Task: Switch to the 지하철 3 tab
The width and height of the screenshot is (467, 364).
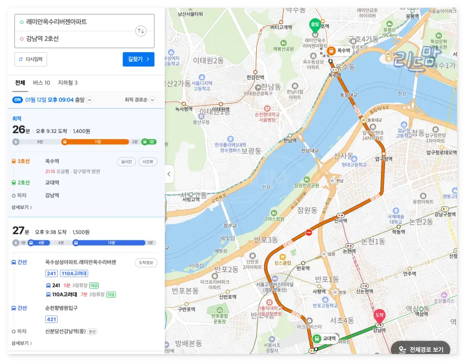Action: point(68,83)
